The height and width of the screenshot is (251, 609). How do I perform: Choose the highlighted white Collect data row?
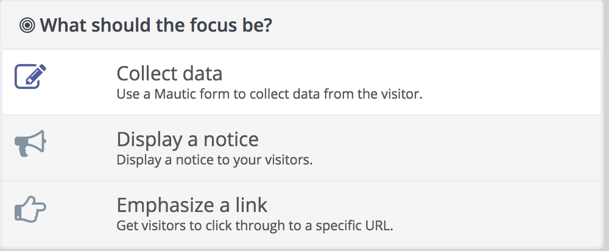pyautogui.click(x=301, y=82)
